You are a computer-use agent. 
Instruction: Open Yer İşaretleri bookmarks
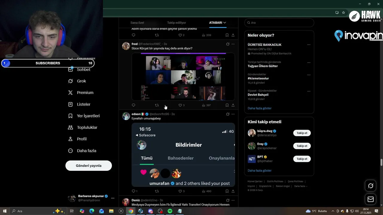point(84,116)
